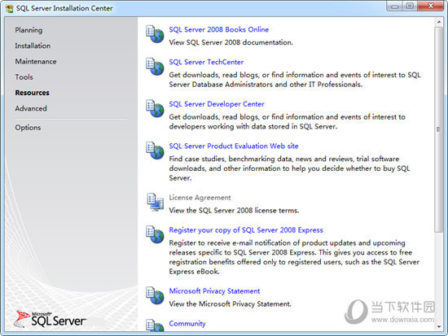Click the text 'View SQL Server 2008 documentation.'
Image resolution: width=448 pixels, height=336 pixels.
click(x=231, y=42)
